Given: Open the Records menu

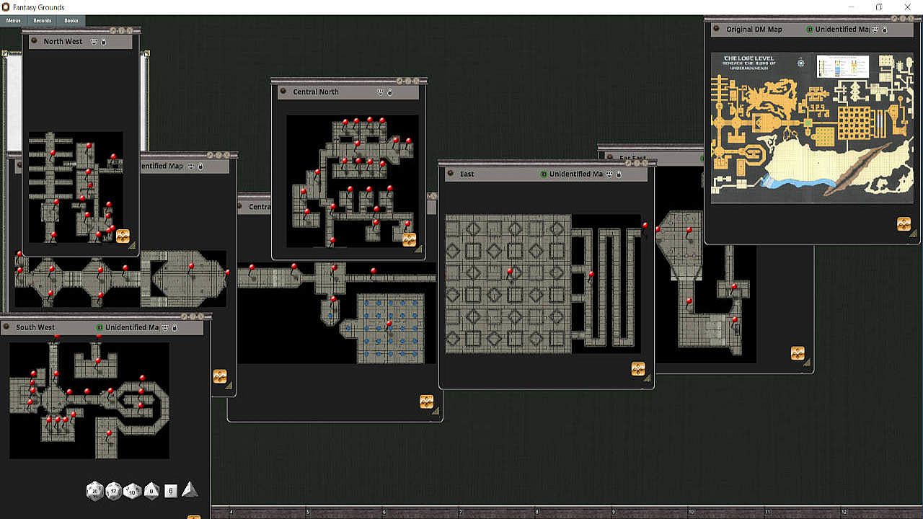Looking at the screenshot, I should click(x=42, y=21).
